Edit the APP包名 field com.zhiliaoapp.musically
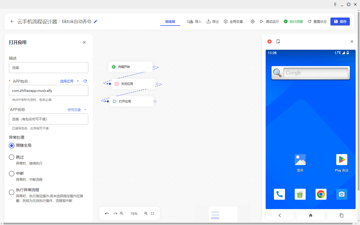Viewport: 360px width, 225px height. point(49,90)
